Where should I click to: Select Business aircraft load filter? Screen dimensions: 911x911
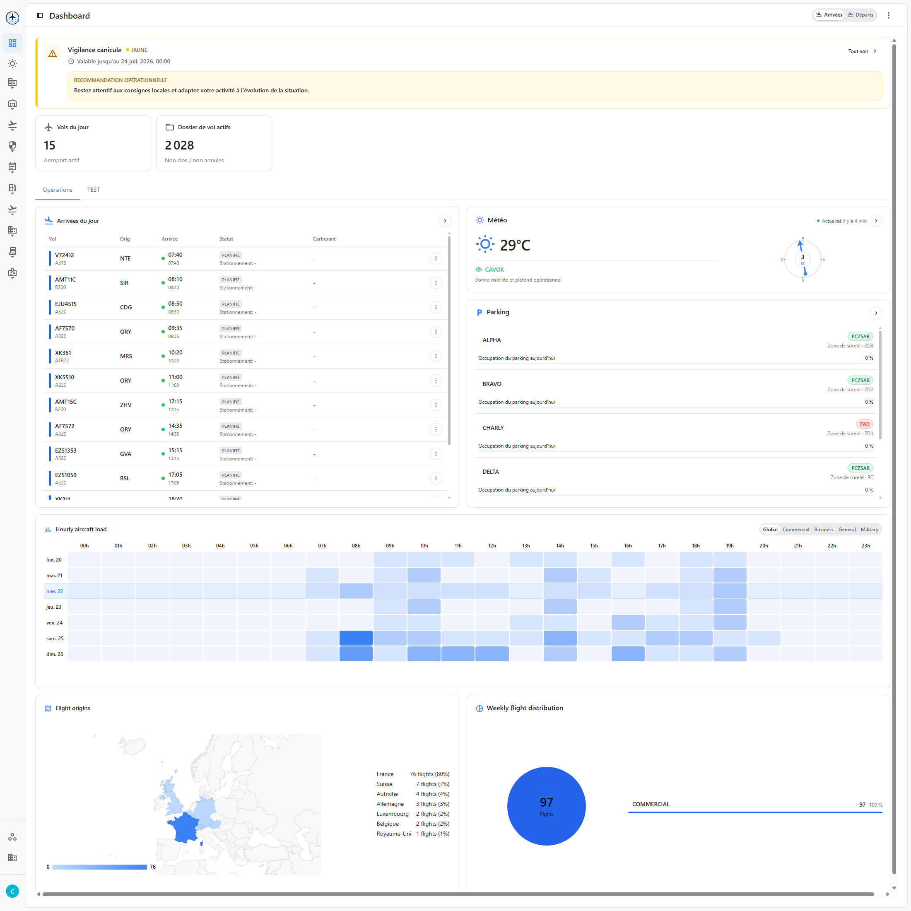tap(823, 530)
